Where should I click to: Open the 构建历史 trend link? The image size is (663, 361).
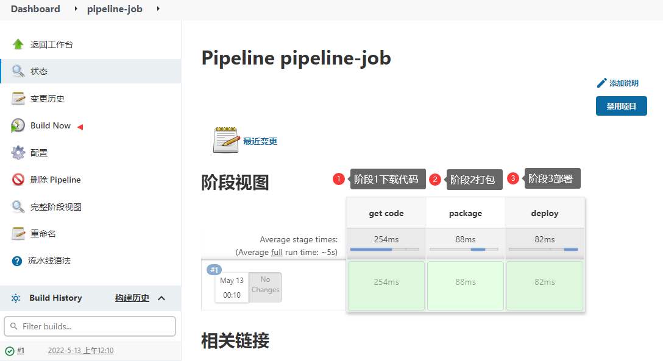(132, 298)
